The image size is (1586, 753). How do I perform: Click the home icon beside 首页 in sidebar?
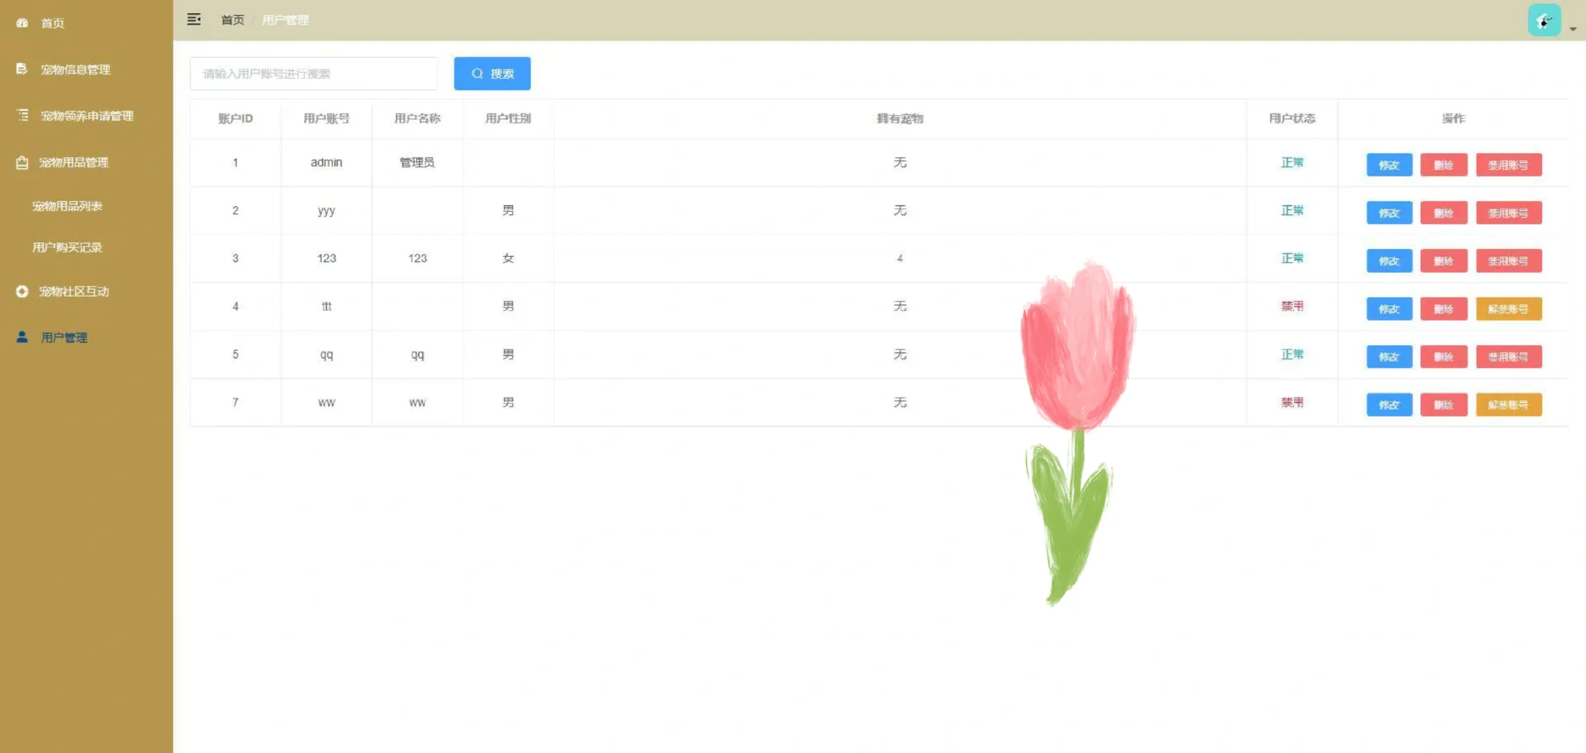[x=22, y=23]
